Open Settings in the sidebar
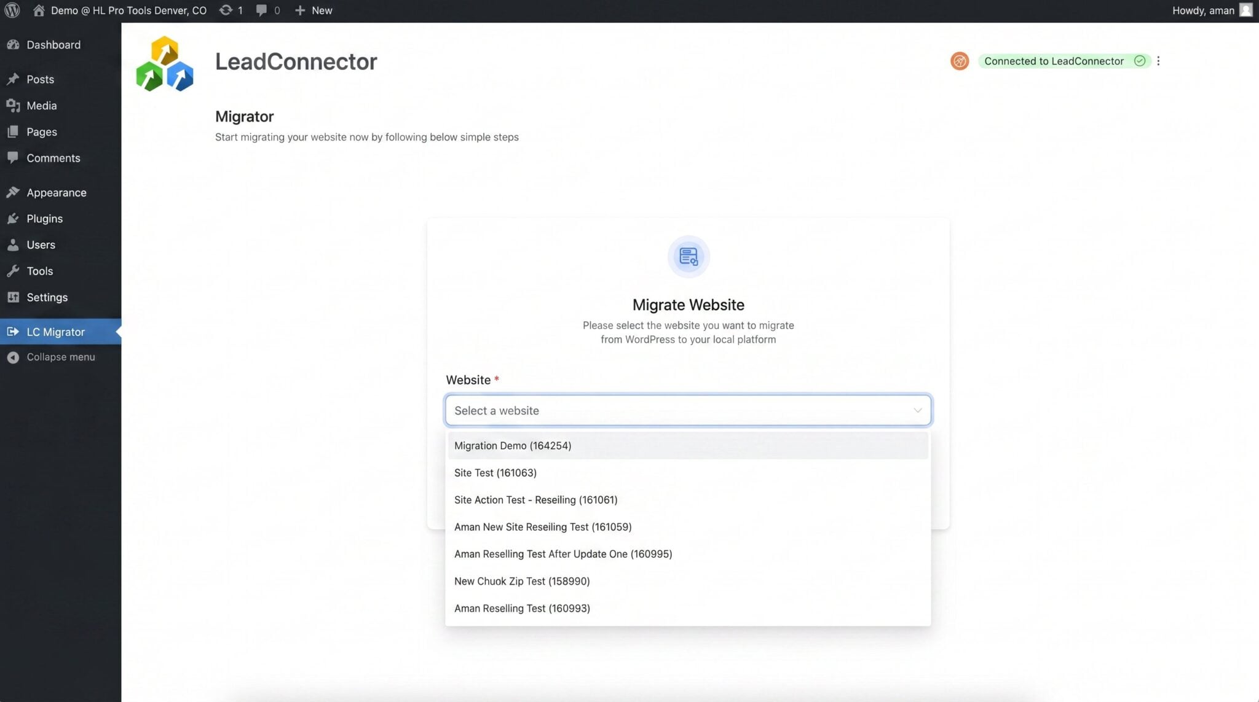Image resolution: width=1259 pixels, height=702 pixels. point(60,297)
